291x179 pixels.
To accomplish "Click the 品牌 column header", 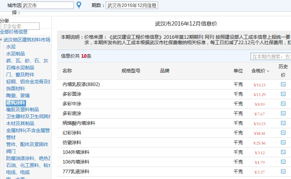I will coord(165,71).
